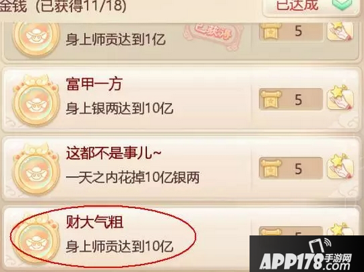Open the 富甲一方 achievement title

(x=94, y=84)
